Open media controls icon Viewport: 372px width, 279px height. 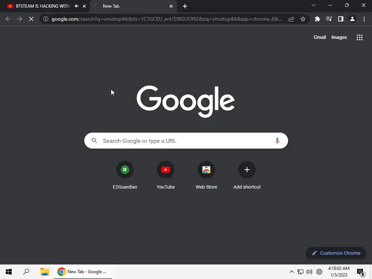[x=329, y=19]
